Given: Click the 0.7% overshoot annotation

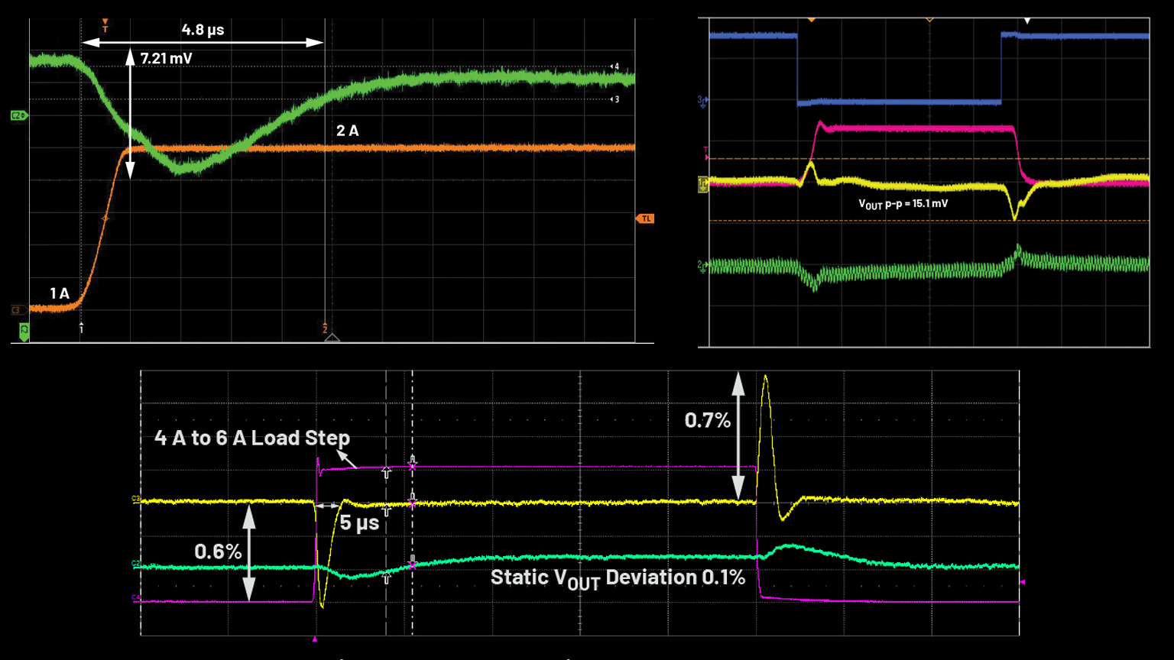Looking at the screenshot, I should [x=707, y=420].
